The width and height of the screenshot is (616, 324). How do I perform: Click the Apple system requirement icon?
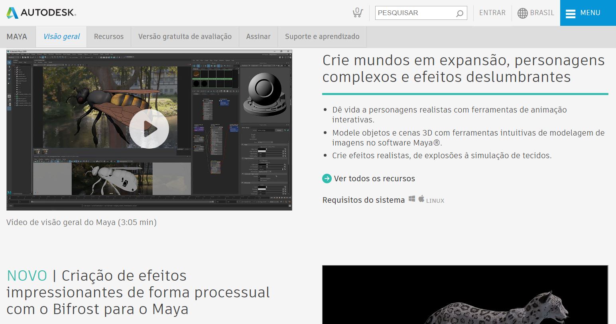click(421, 199)
